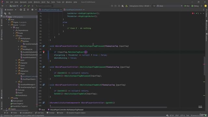Click gutter icon beside AbilityInputTagReleased
The height and width of the screenshot is (117, 208).
coord(44,67)
